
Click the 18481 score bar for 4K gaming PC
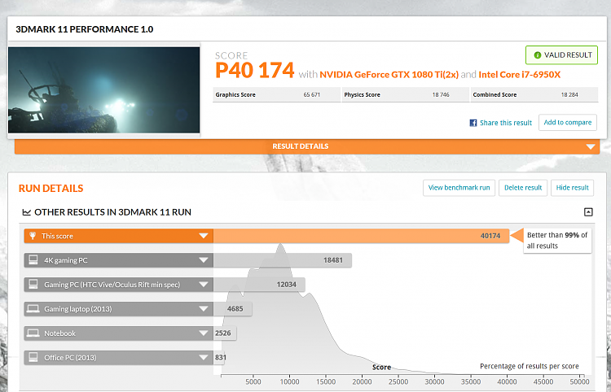click(x=283, y=260)
